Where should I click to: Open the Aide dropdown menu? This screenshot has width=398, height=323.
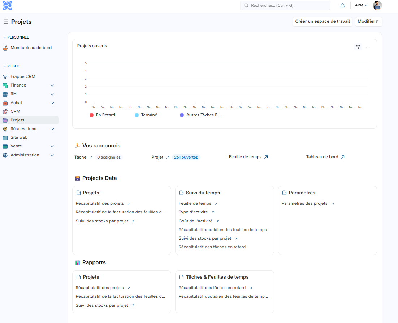[360, 5]
